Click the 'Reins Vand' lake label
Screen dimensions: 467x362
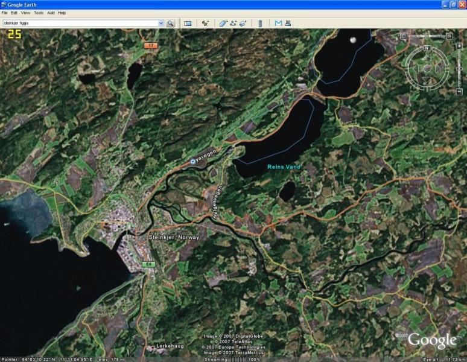[x=284, y=167]
